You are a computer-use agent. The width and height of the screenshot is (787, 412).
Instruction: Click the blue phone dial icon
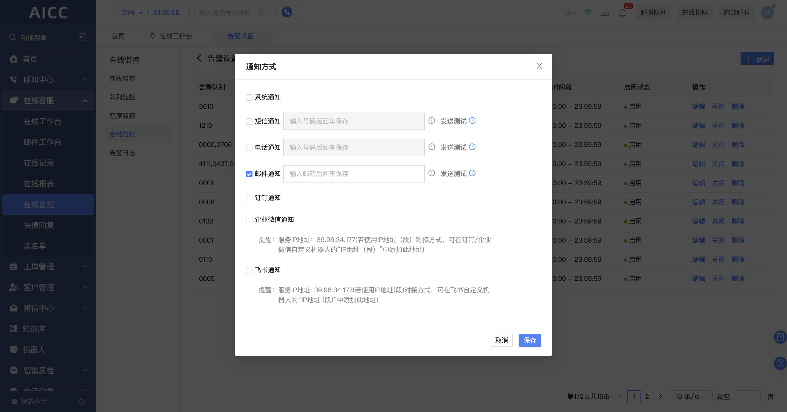click(287, 12)
